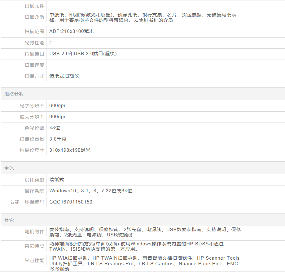285x273 pixels.
Task: Click the 48位 color depth value
Action: click(55, 128)
